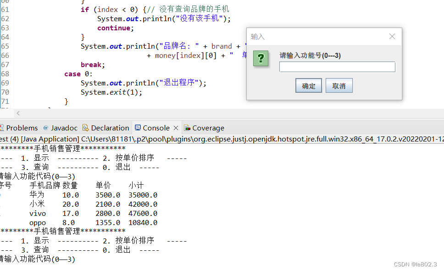Click the 47600.0 subtotal value
The height and width of the screenshot is (271, 444).
coord(143,214)
